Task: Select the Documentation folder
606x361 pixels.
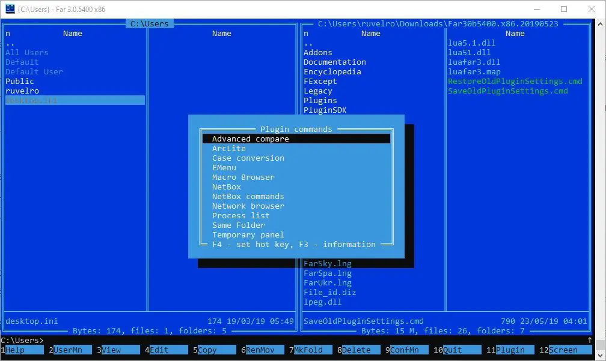Action: click(x=335, y=62)
